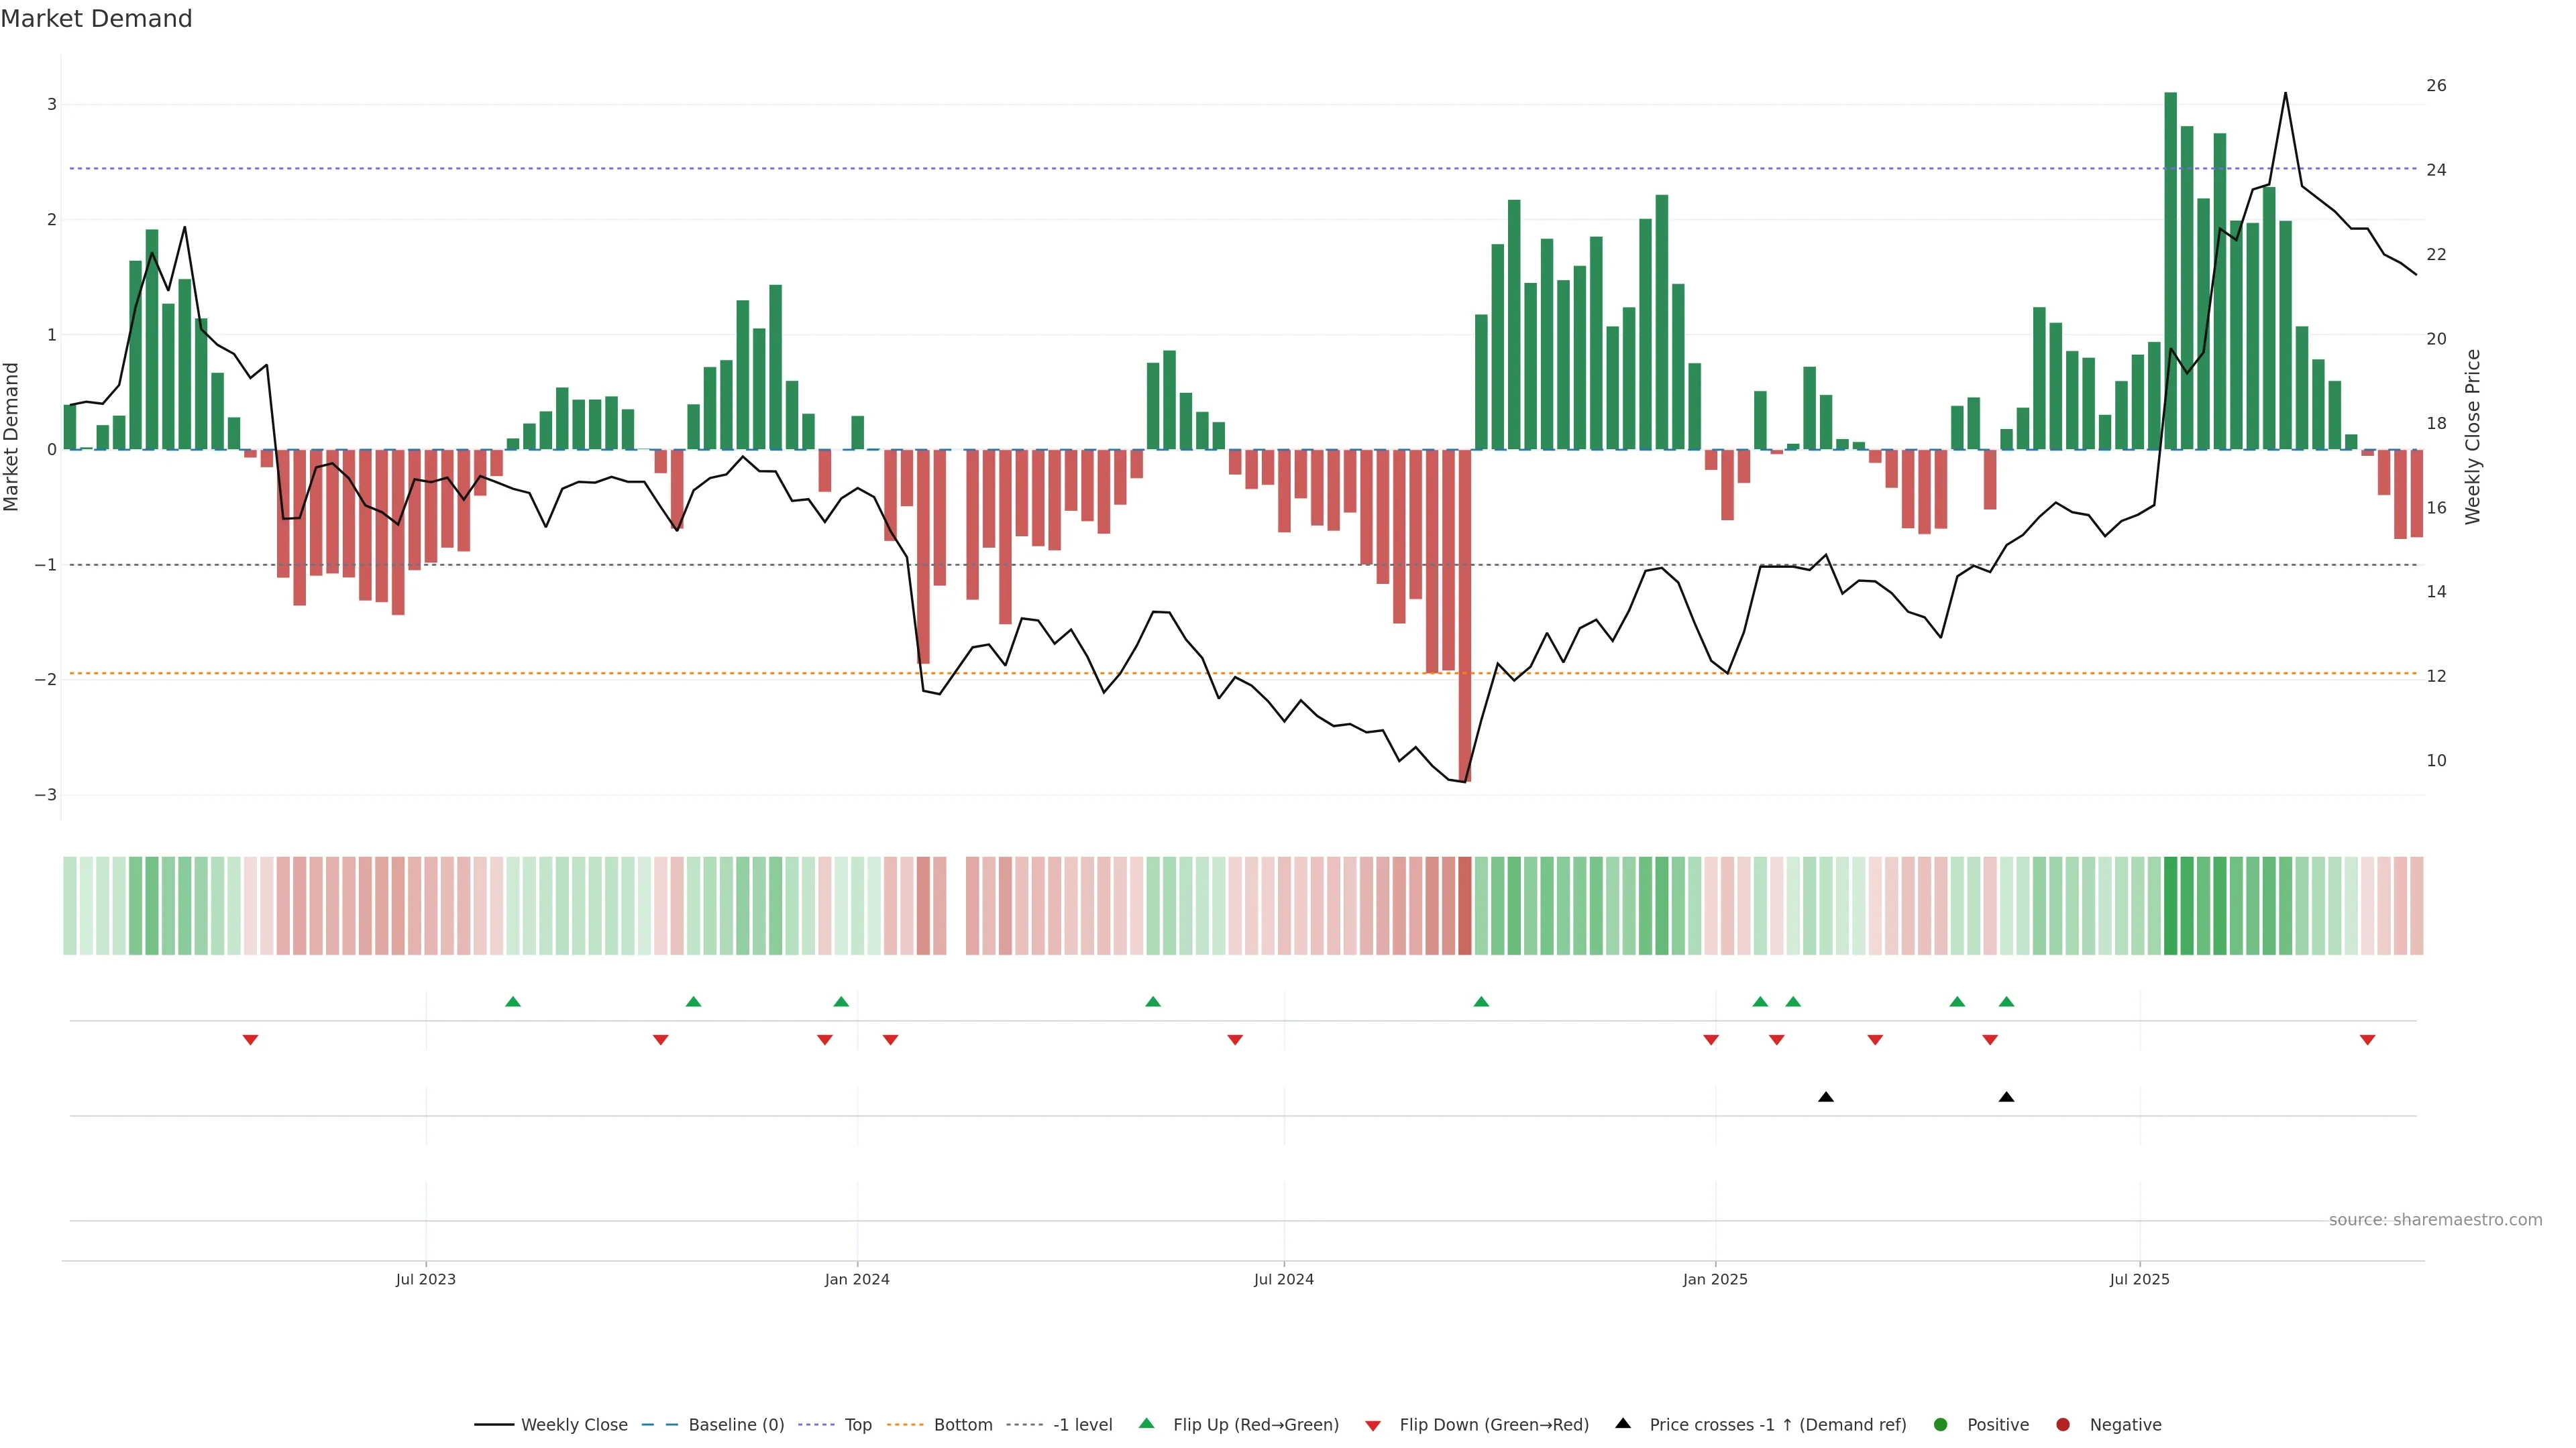Click the rightmost red flip-down triangle marker
This screenshot has height=1448, width=2576.
(2367, 1040)
